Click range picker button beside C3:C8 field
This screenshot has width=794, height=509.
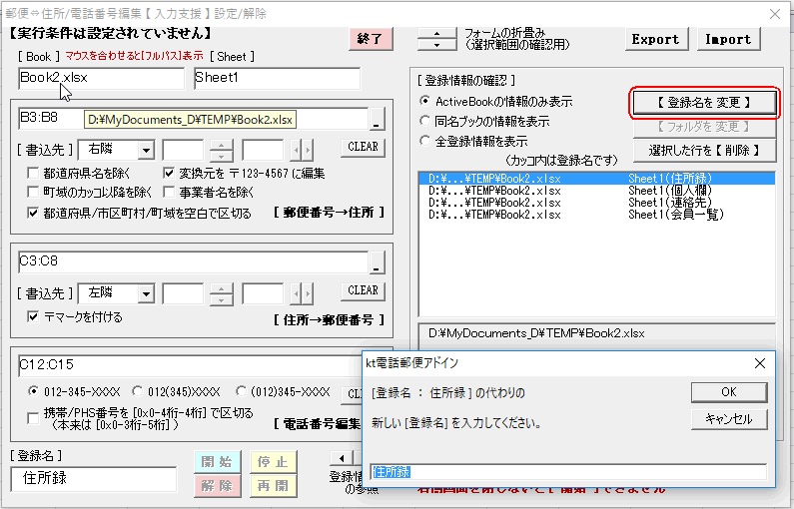pos(377,262)
